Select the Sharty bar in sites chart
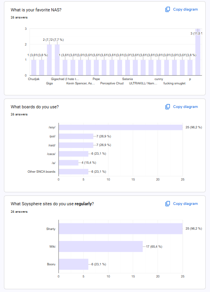 pyautogui.click(x=121, y=229)
